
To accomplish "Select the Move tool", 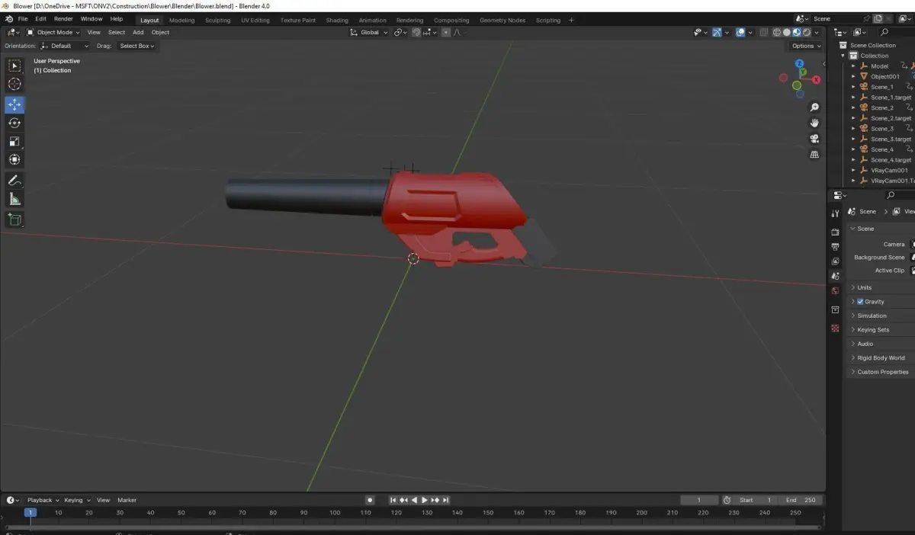I will pyautogui.click(x=14, y=104).
